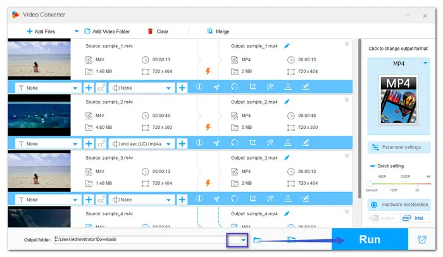Open the MP4 output format dropdown
Viewport: 443px width, 257px height.
click(425, 63)
